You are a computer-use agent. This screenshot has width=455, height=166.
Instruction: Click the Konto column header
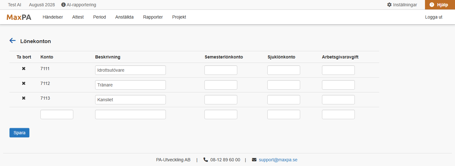[x=47, y=57]
